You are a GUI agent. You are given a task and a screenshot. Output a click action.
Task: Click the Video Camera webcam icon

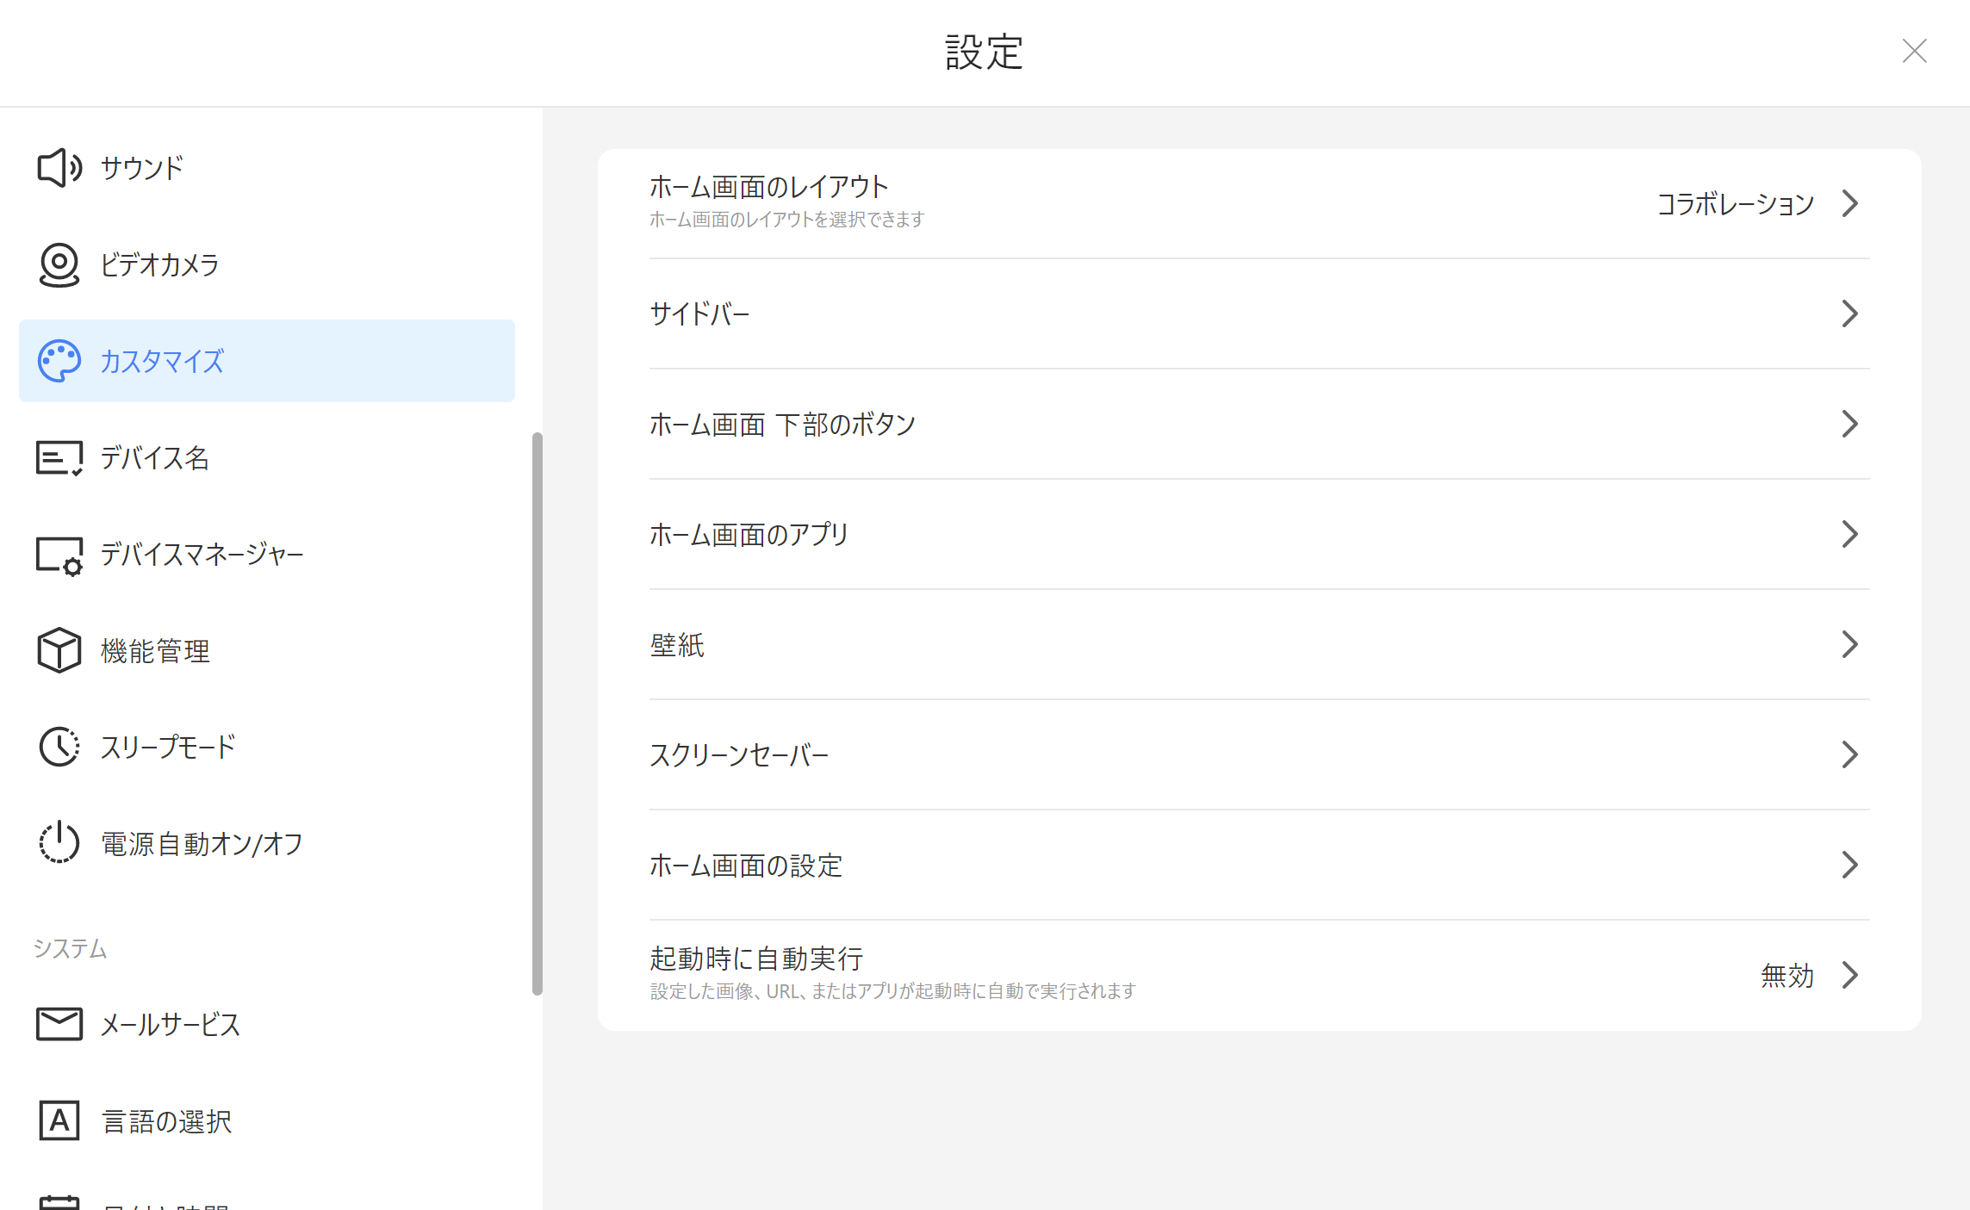point(59,264)
